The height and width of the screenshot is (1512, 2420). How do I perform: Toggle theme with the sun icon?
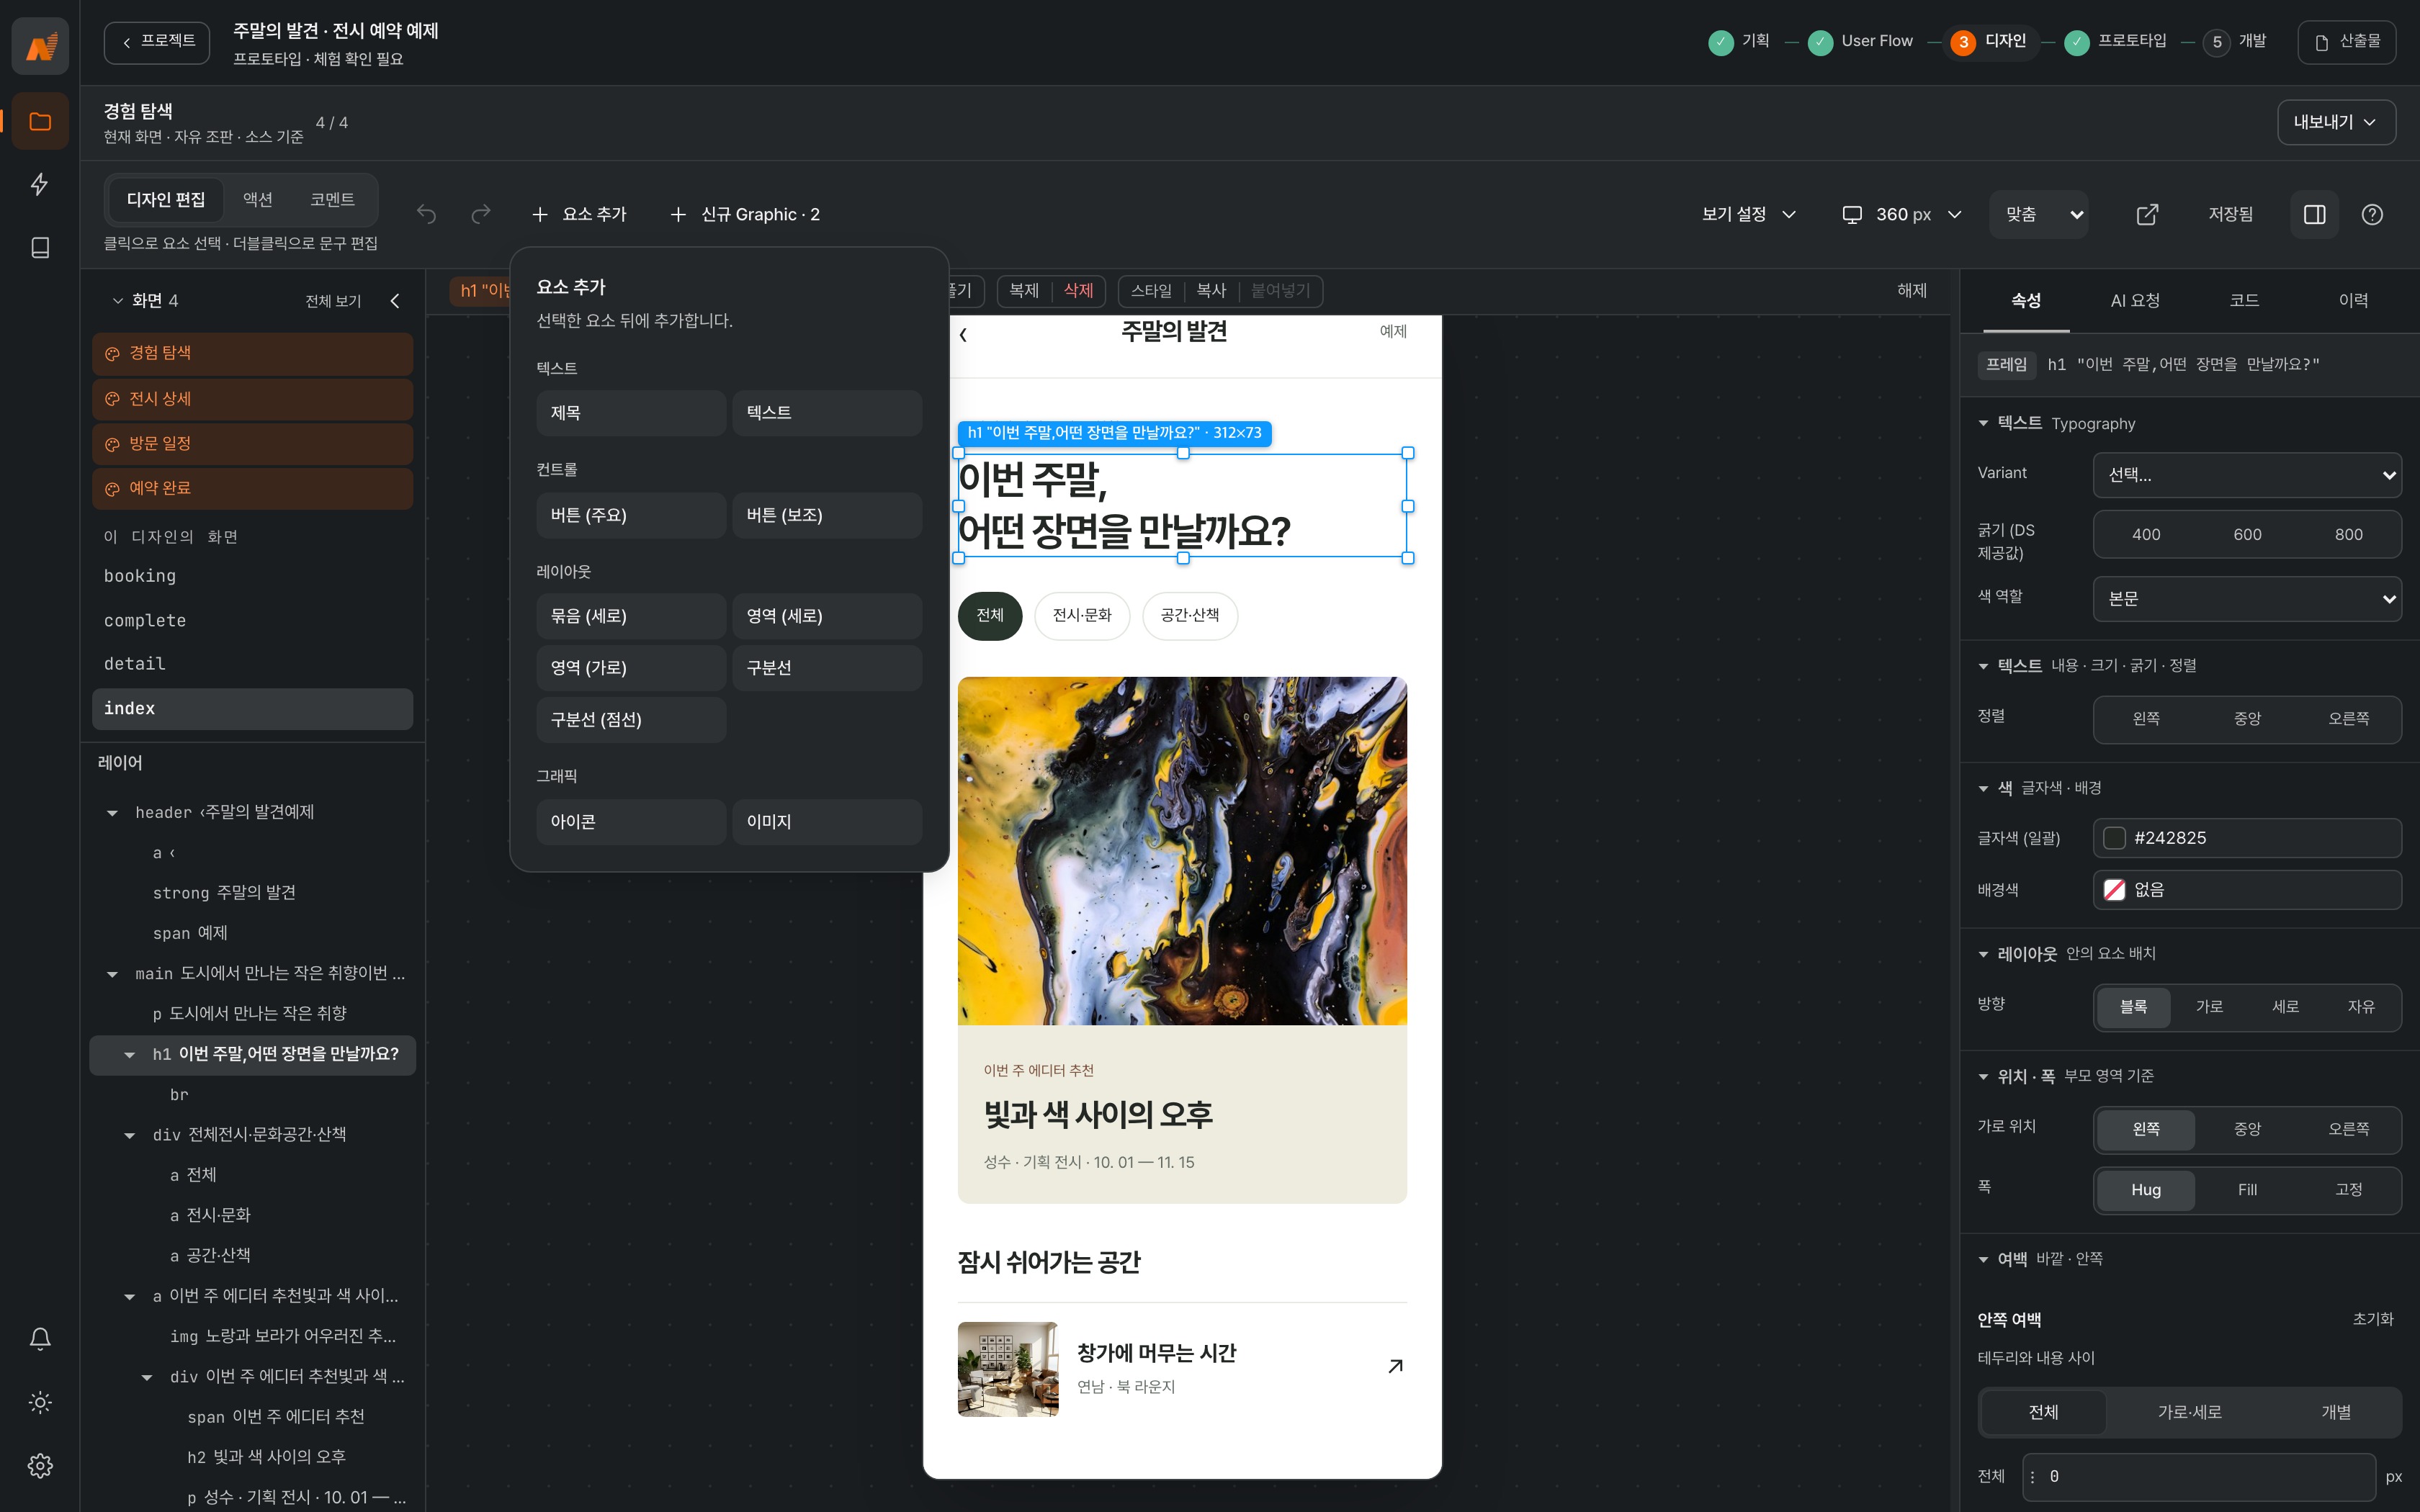[40, 1402]
